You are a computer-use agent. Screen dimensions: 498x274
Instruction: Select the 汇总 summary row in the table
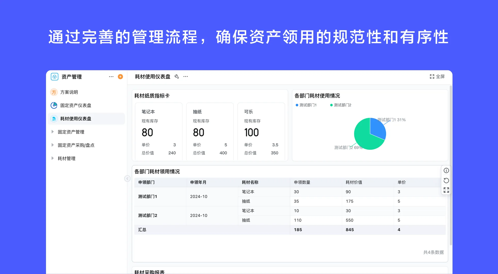tap(142, 230)
